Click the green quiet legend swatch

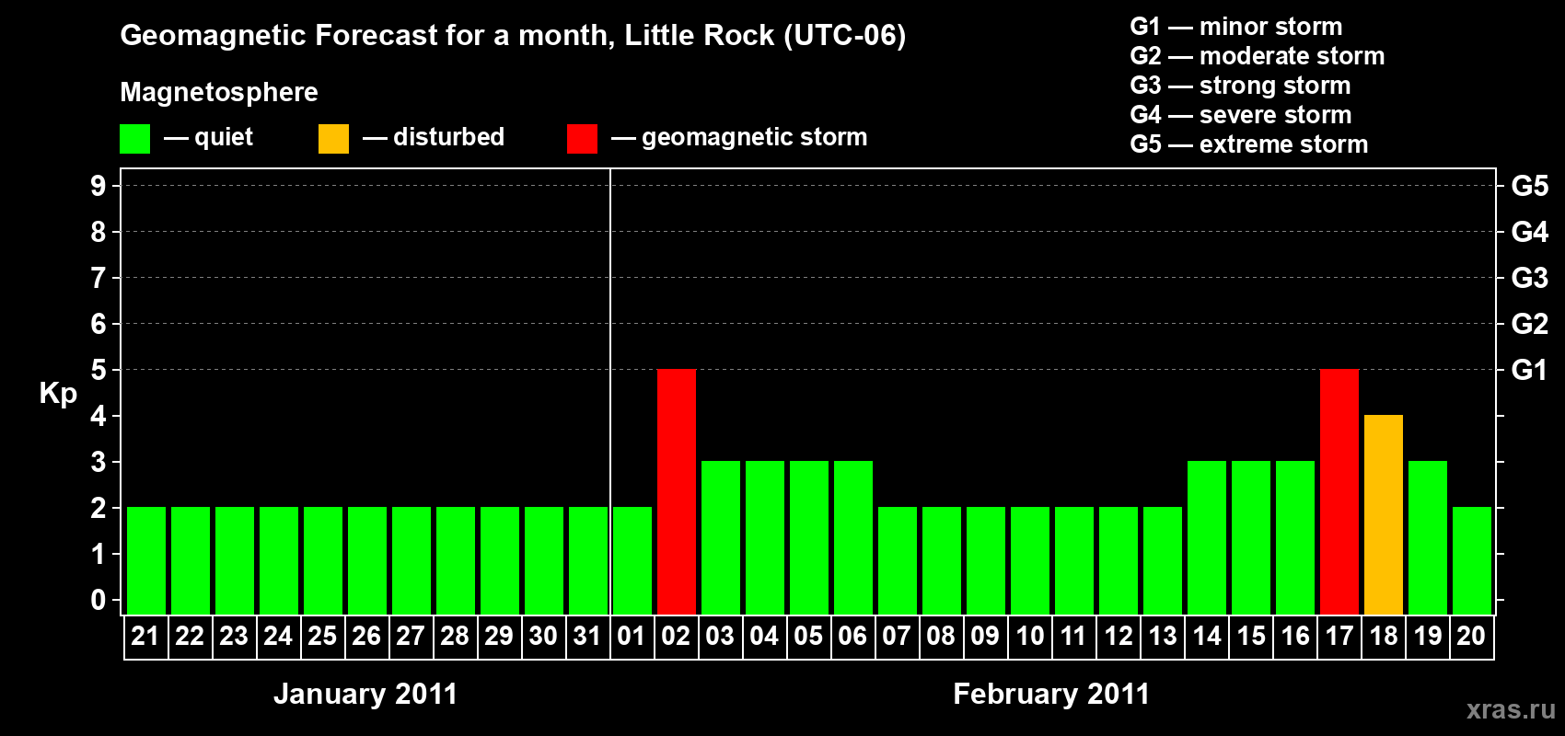pyautogui.click(x=134, y=139)
